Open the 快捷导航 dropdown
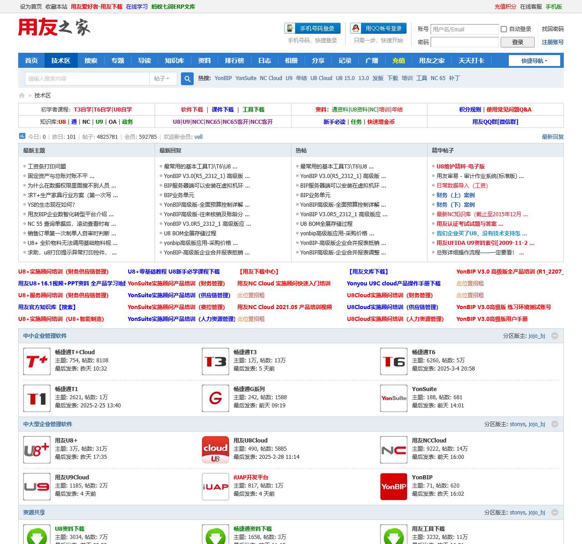 534,61
